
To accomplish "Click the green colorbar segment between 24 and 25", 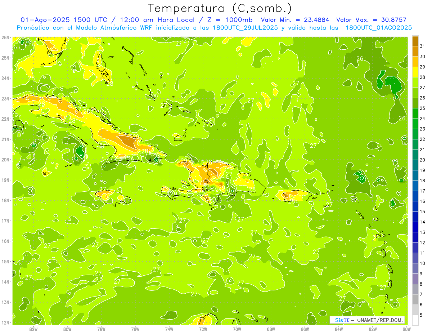I will [415, 113].
